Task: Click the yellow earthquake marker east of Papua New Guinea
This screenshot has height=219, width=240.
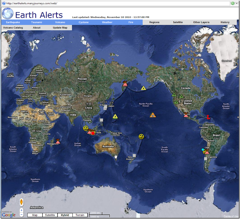Action: [x=141, y=136]
